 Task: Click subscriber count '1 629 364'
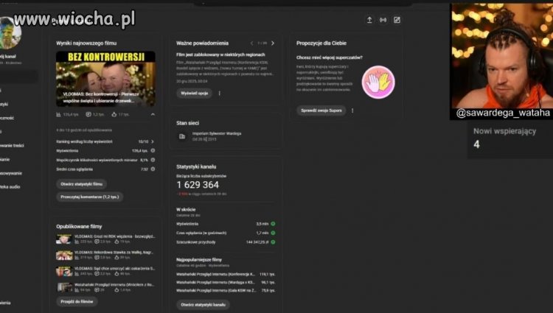pos(198,185)
